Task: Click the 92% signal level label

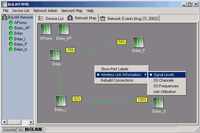Action: click(77, 99)
